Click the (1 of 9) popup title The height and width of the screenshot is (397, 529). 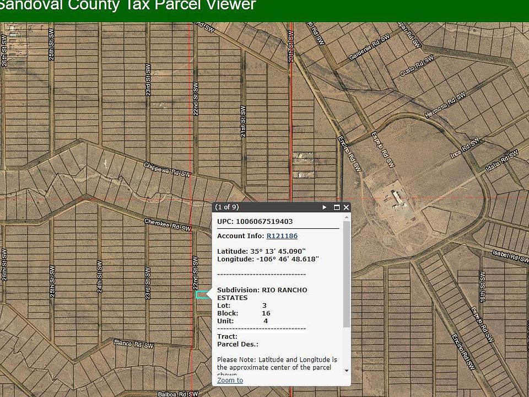tap(227, 207)
